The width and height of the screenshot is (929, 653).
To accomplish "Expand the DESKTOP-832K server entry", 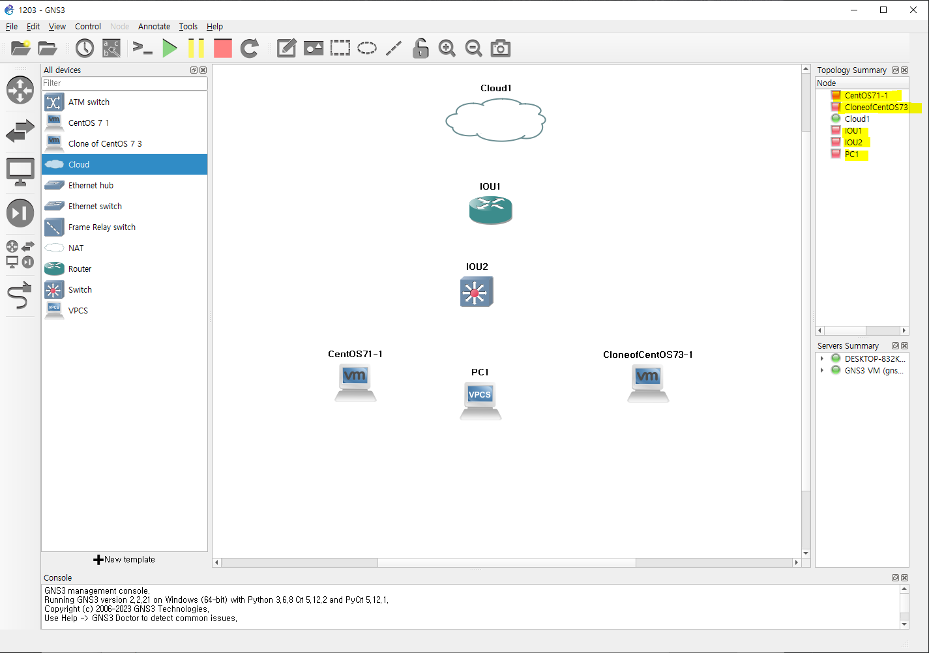I will (822, 358).
